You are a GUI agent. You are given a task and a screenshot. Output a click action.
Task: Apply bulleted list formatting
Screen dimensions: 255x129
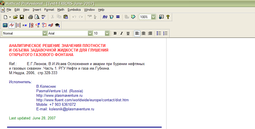pos(159,33)
